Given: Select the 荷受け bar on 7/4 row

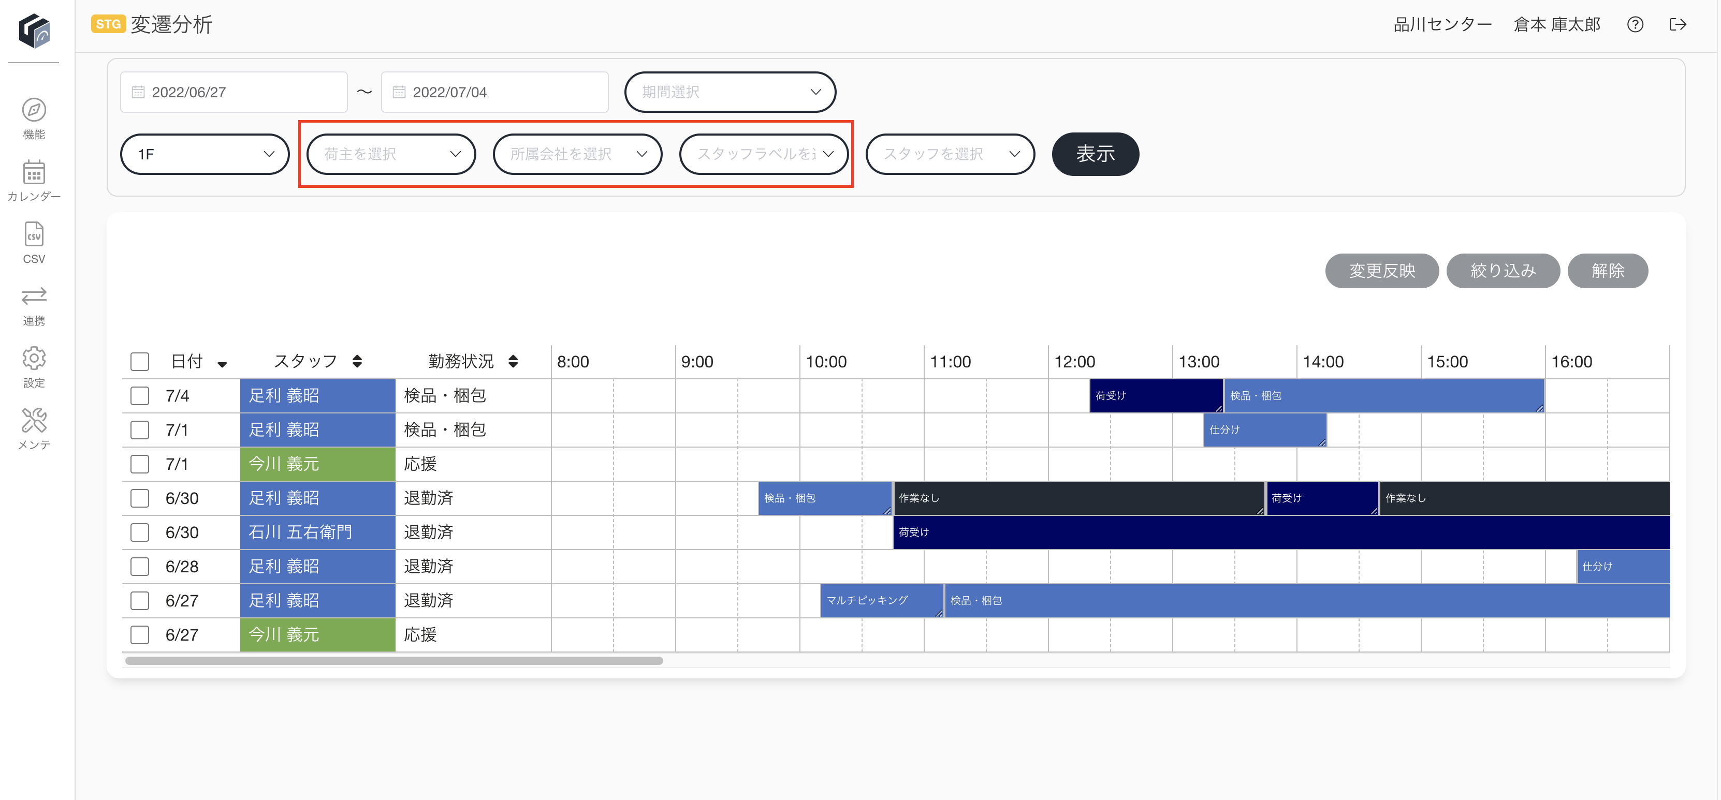Looking at the screenshot, I should [1156, 396].
